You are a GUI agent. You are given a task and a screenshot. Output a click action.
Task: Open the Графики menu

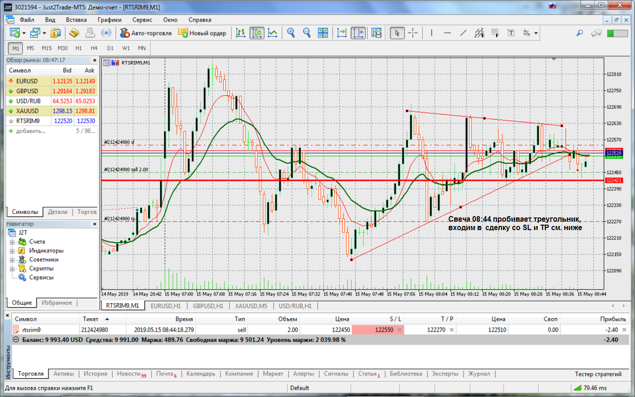110,20
